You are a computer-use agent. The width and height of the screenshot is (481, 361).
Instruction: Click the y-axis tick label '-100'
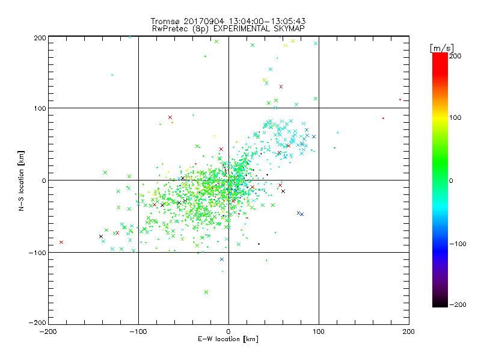coord(37,253)
